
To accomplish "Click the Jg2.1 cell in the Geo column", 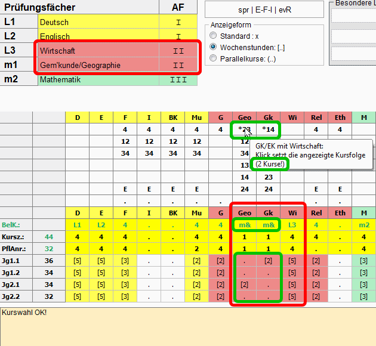I will [244, 285].
